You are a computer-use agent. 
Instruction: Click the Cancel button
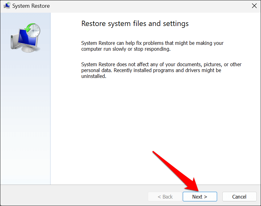239,197
